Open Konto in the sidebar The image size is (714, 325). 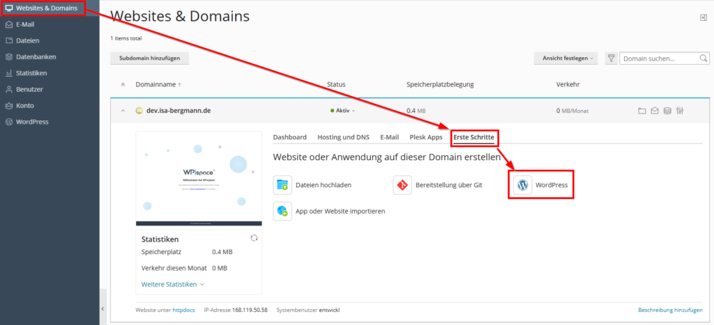click(x=24, y=106)
